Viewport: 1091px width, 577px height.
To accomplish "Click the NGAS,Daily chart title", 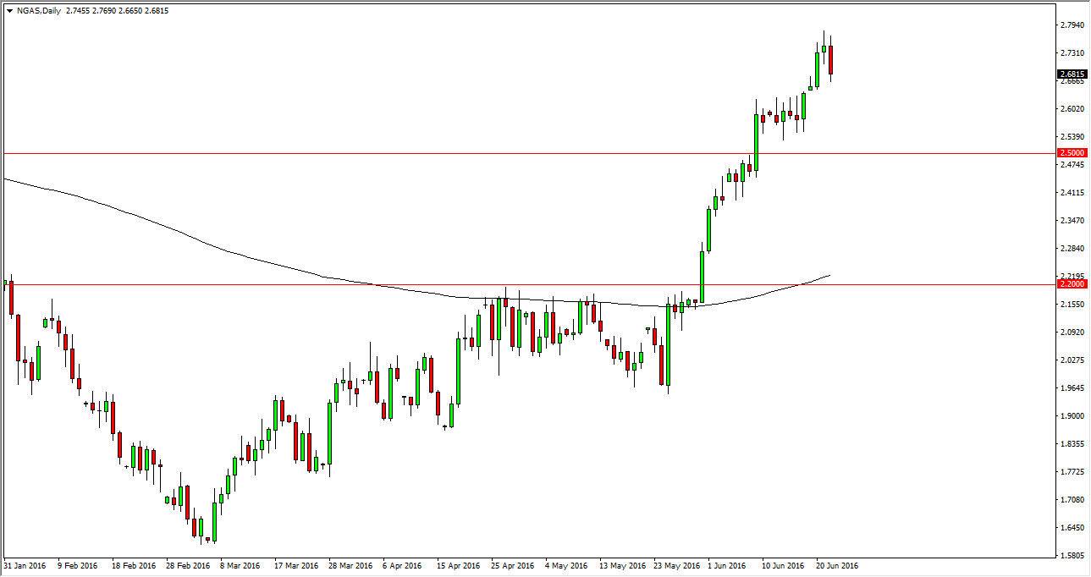I will point(39,11).
